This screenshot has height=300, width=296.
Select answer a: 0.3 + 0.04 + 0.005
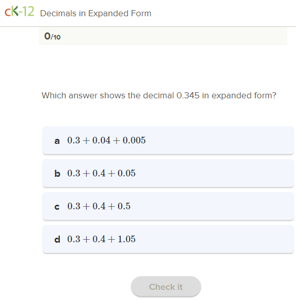click(168, 140)
